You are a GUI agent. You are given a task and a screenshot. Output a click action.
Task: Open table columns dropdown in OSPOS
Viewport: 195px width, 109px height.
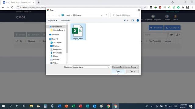pyautogui.click(x=172, y=35)
